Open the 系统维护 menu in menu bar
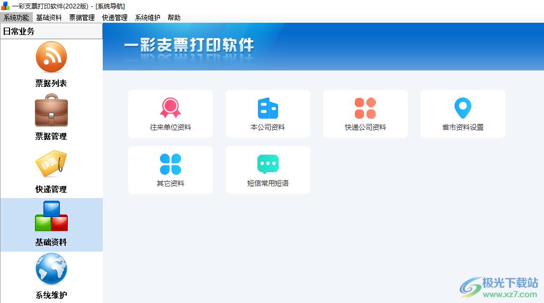 [x=147, y=17]
